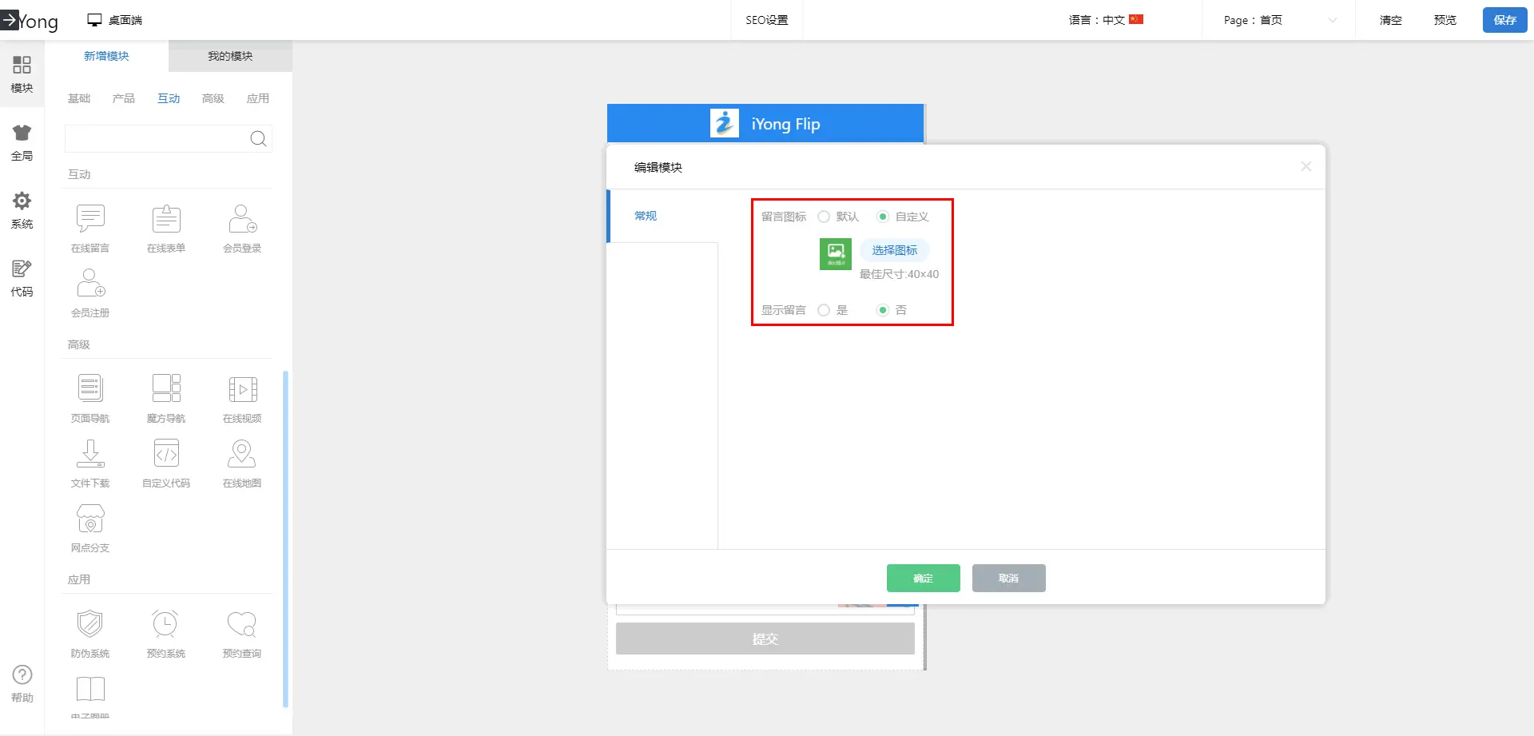The image size is (1534, 736).
Task: Open the Page 首页 dropdown
Action: pos(1279,20)
